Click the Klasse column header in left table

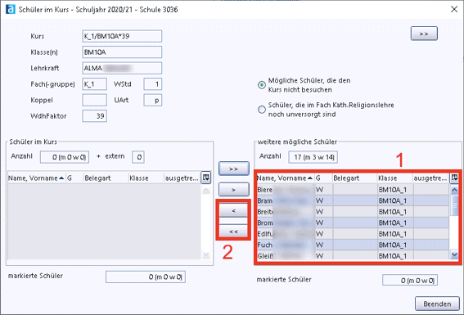[x=146, y=178]
